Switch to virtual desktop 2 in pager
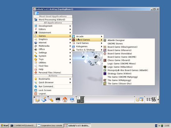 (x=82, y=98)
